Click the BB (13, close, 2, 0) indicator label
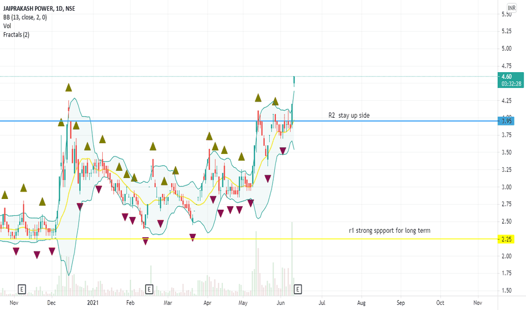Screen dimensions: 526x310 (25, 17)
